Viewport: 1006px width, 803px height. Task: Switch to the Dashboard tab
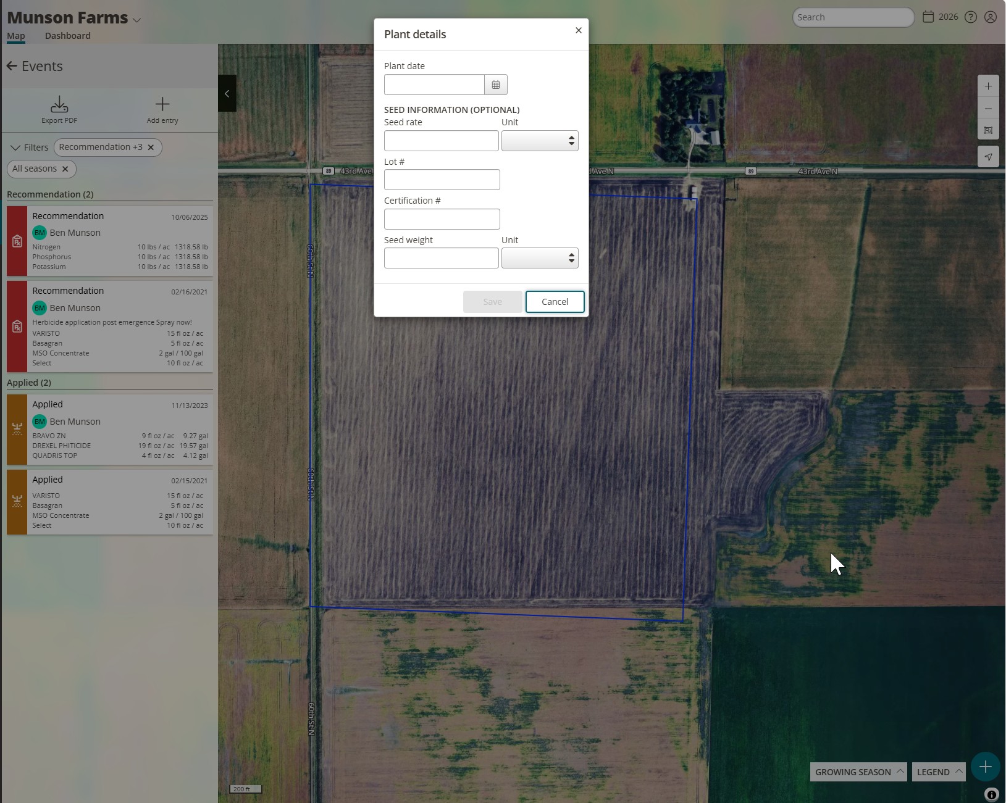(x=67, y=36)
